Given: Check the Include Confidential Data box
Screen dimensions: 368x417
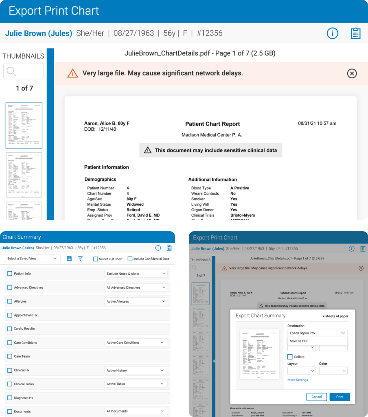Looking at the screenshot, I should coord(130,259).
